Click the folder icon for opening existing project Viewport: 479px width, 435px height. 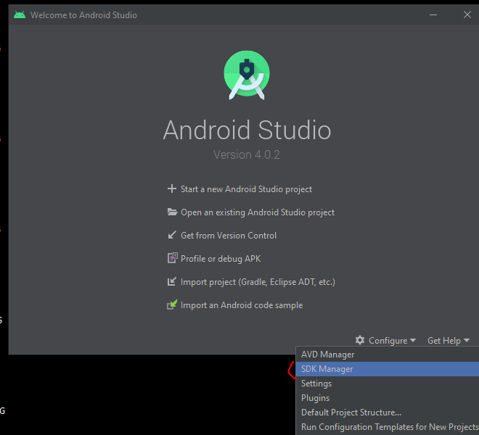(172, 212)
